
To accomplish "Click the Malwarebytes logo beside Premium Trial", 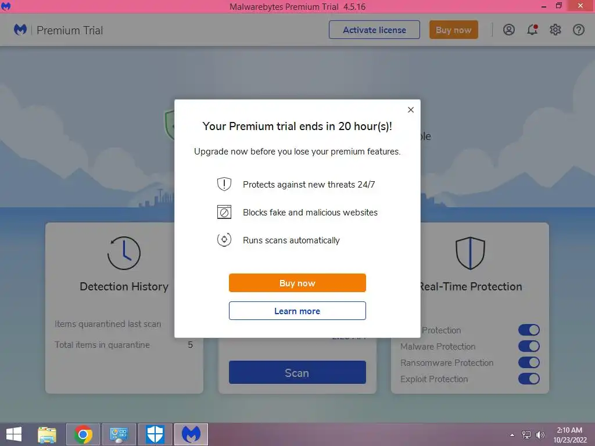I will tap(20, 30).
